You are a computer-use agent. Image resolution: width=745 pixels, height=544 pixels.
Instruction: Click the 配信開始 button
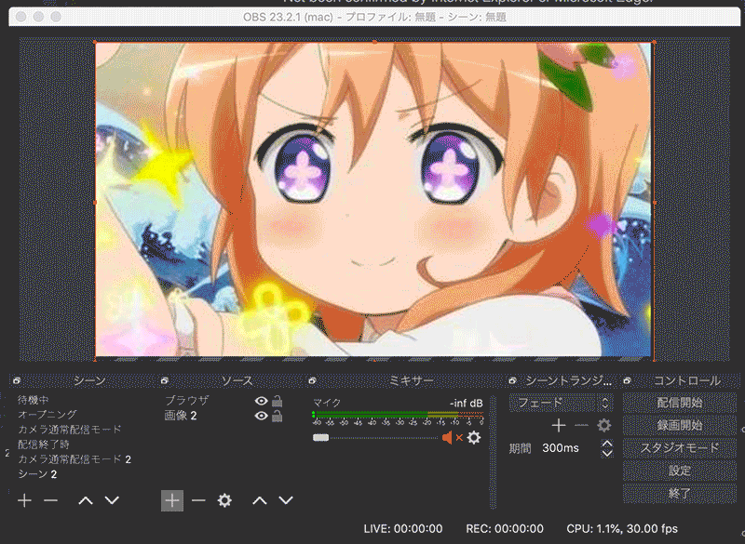click(x=680, y=403)
